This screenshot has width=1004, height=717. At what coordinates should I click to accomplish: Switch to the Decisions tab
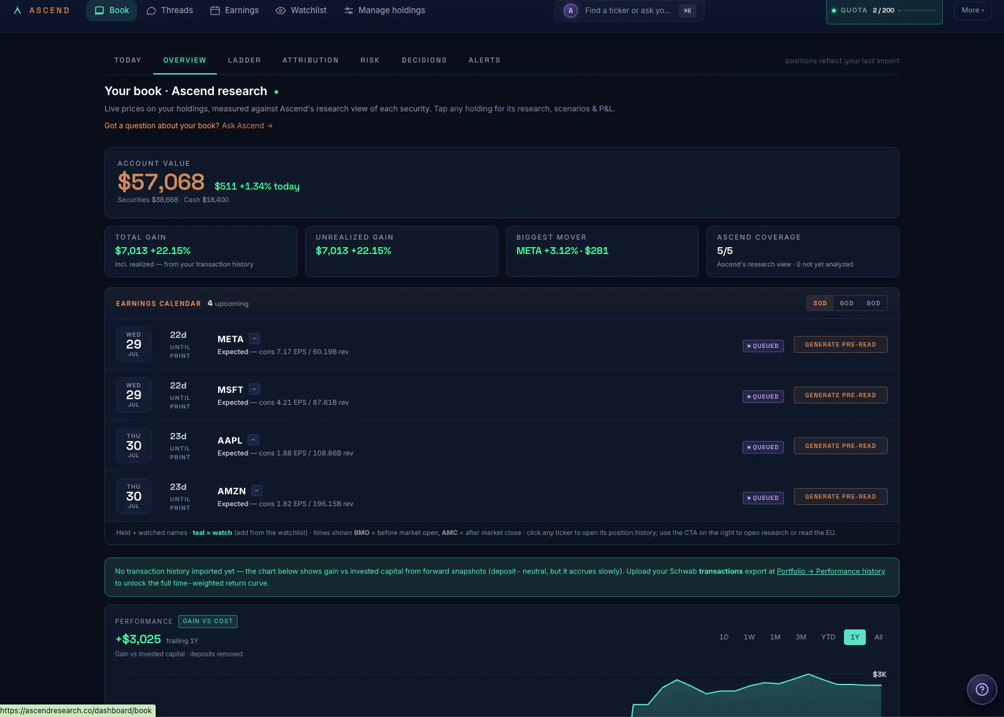point(424,61)
